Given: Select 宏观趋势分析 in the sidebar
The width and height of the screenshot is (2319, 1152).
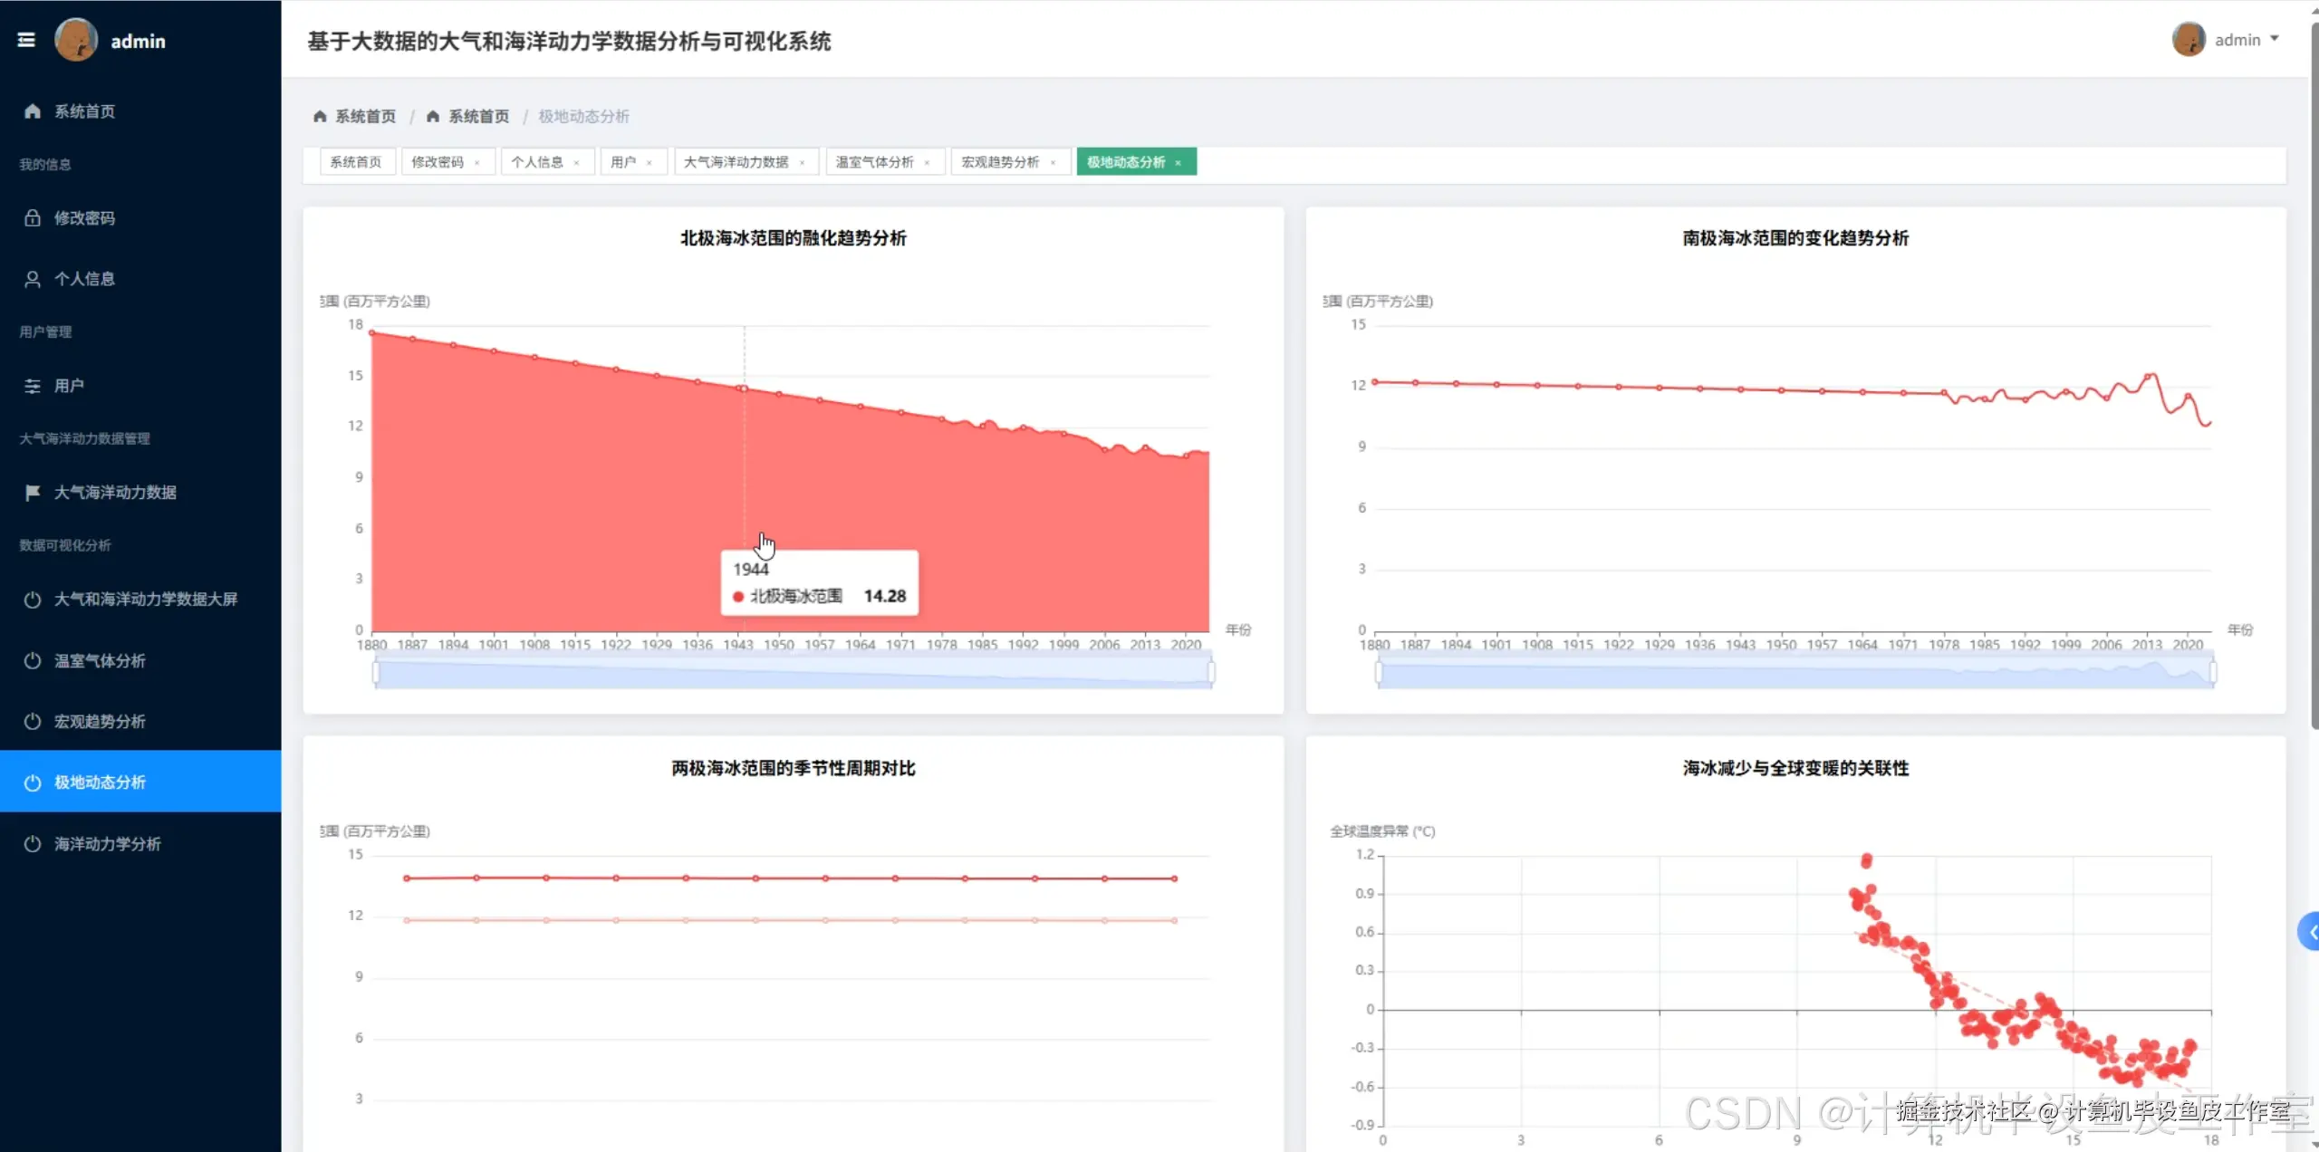Looking at the screenshot, I should point(100,721).
